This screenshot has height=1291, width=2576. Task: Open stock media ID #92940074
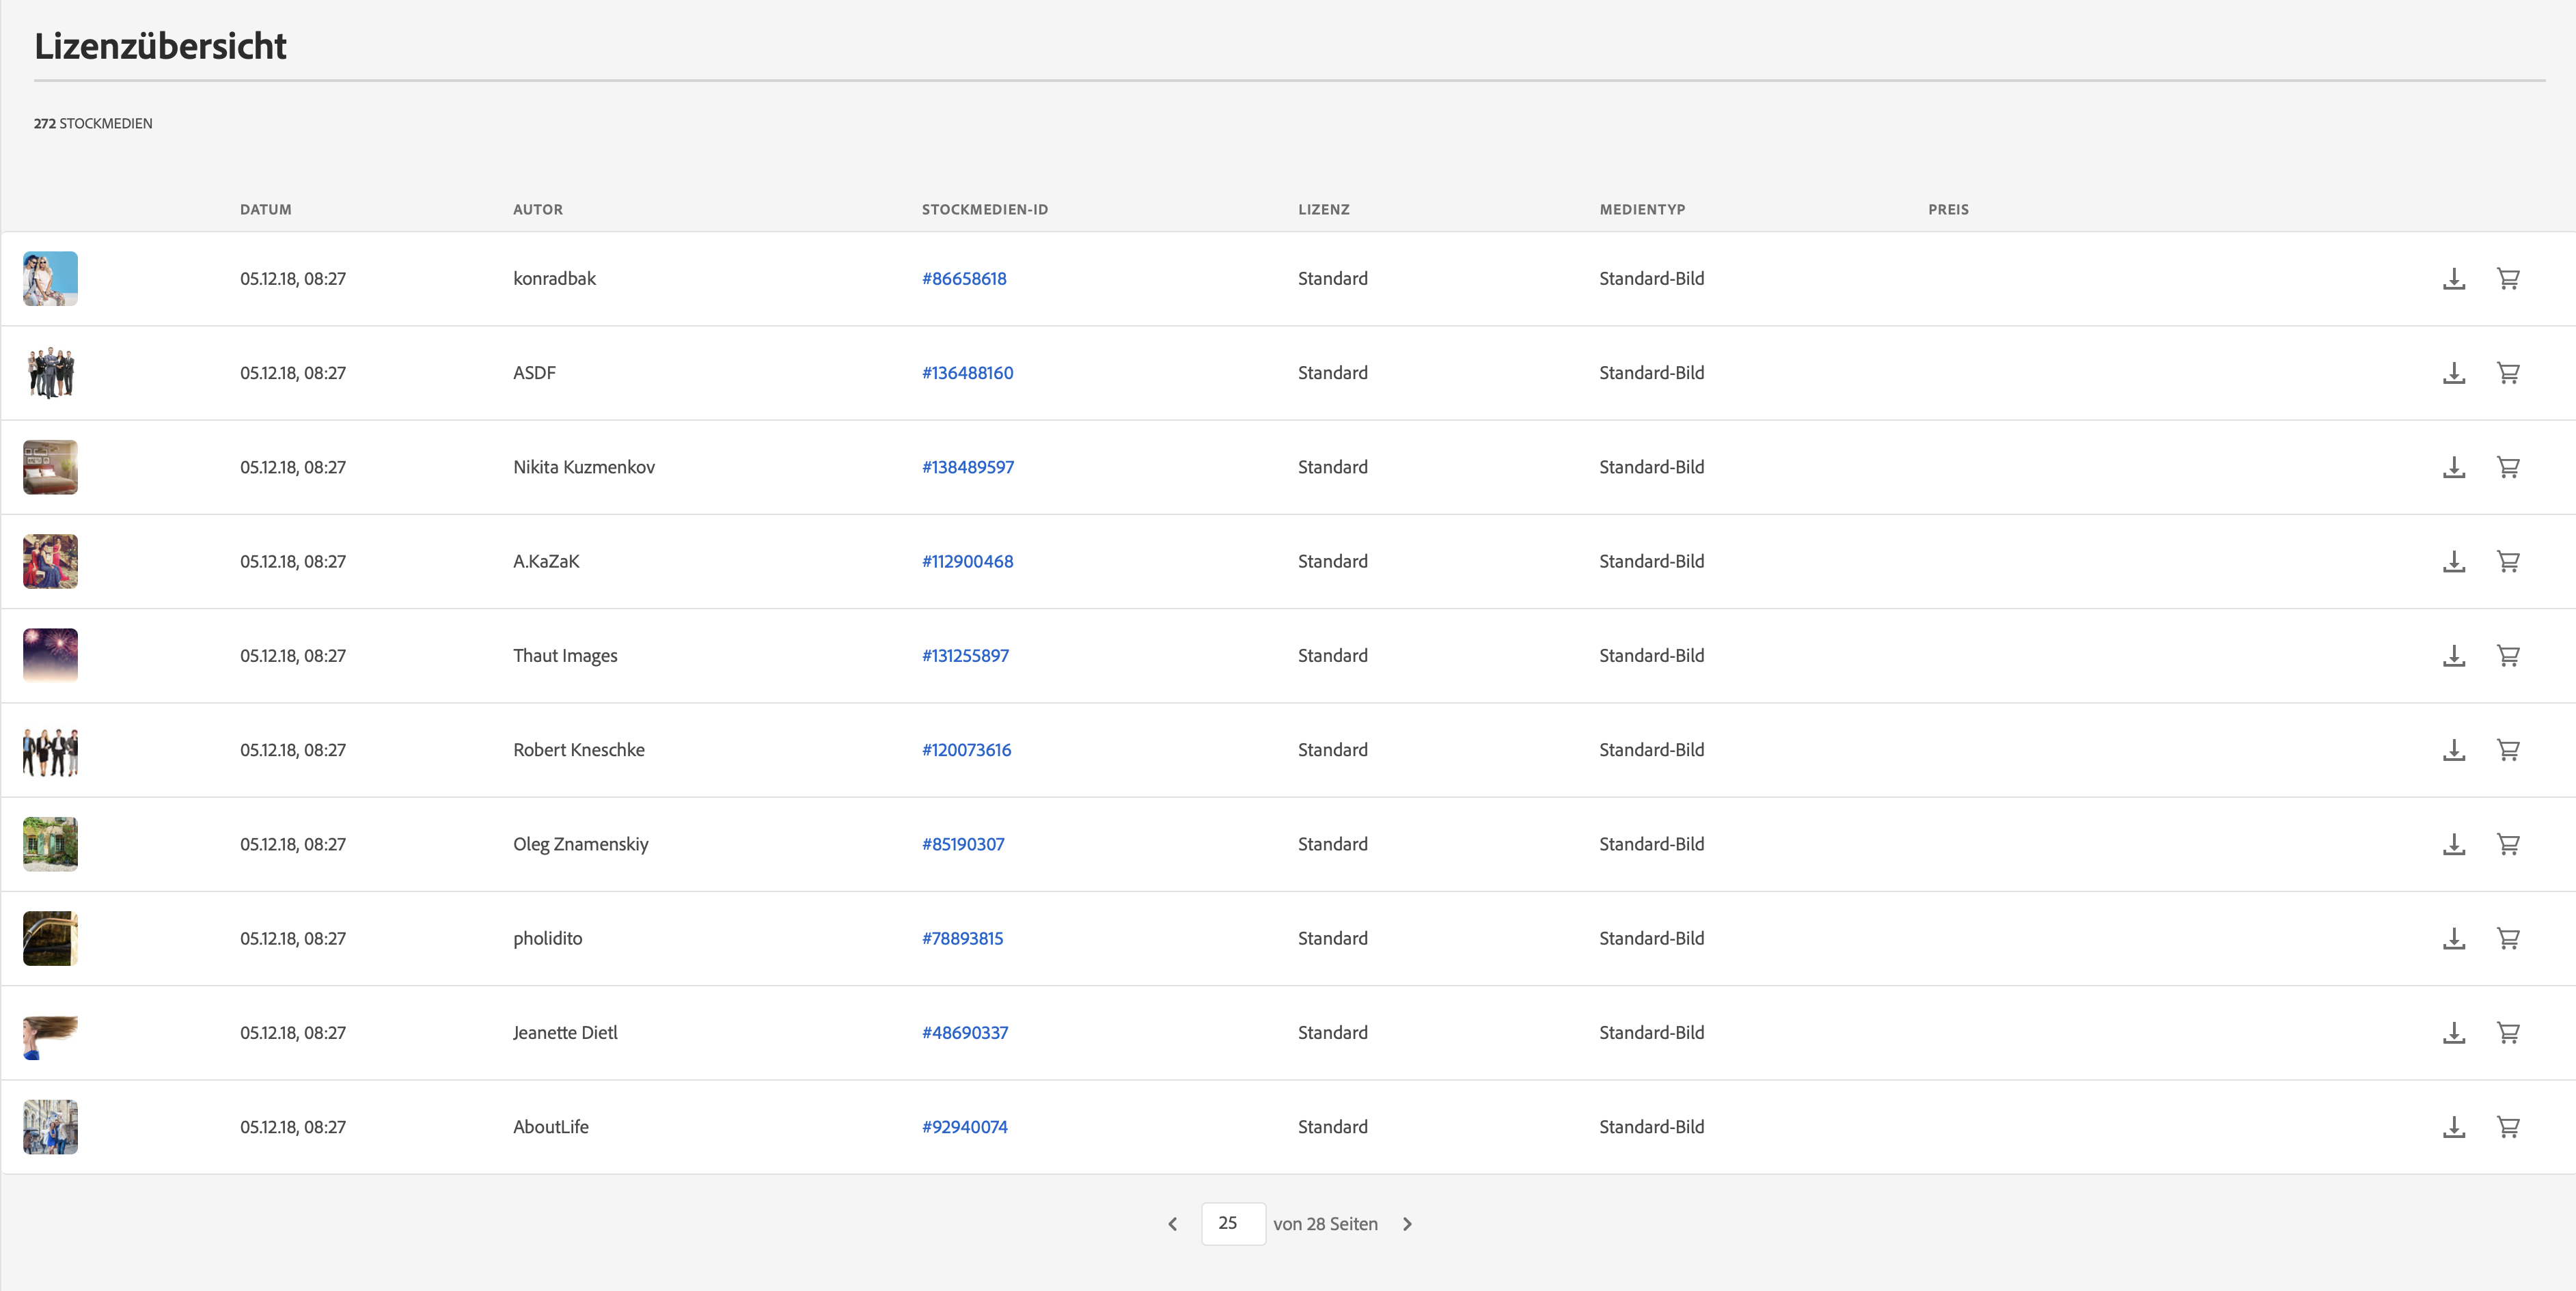[x=964, y=1127]
